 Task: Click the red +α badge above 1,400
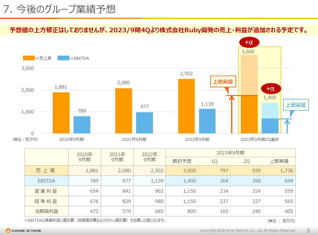[x=271, y=89]
